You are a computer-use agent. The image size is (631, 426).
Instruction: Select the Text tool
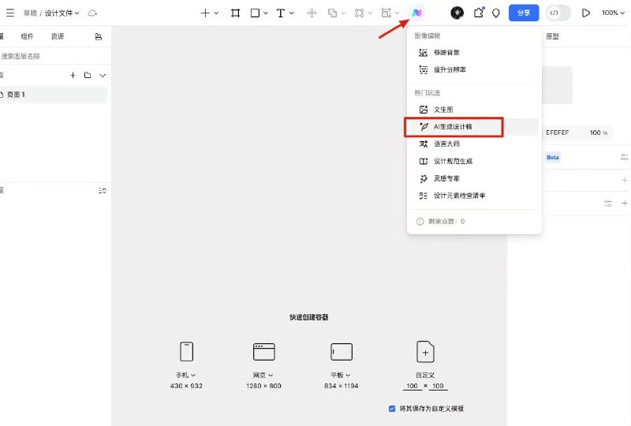[281, 13]
